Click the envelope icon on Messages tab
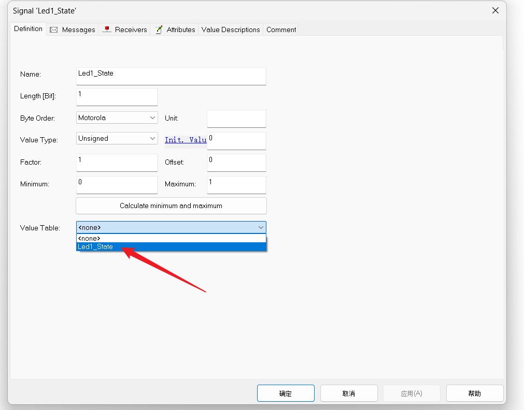Viewport: 524px width, 410px height. pos(53,30)
